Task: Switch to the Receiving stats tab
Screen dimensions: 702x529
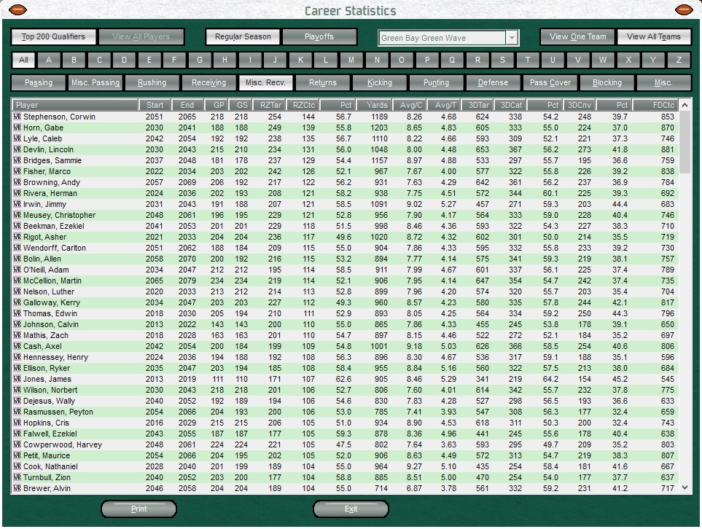Action: click(209, 83)
